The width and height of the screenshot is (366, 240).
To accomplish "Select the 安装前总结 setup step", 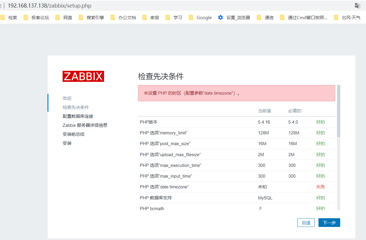I will (74, 134).
